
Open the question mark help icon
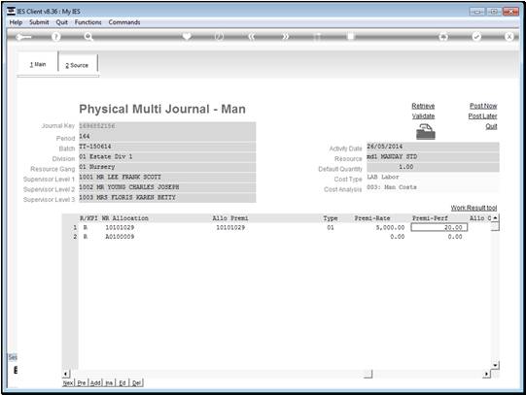point(56,37)
